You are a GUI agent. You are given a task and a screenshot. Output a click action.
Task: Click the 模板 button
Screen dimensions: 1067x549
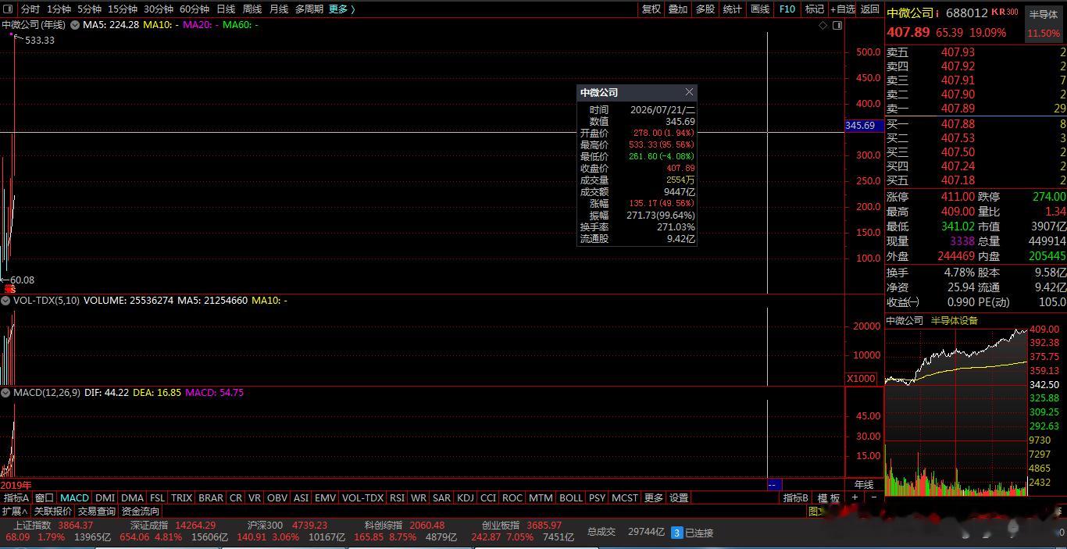click(829, 497)
